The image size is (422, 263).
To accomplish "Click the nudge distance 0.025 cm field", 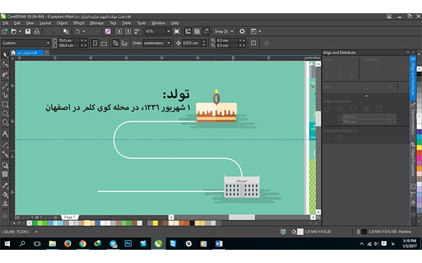I will (x=191, y=43).
